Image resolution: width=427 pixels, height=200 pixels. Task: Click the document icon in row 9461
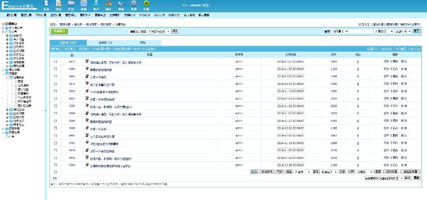tap(87, 142)
